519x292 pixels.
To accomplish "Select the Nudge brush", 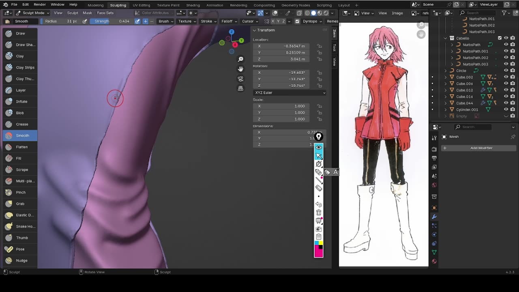I will pyautogui.click(x=20, y=260).
